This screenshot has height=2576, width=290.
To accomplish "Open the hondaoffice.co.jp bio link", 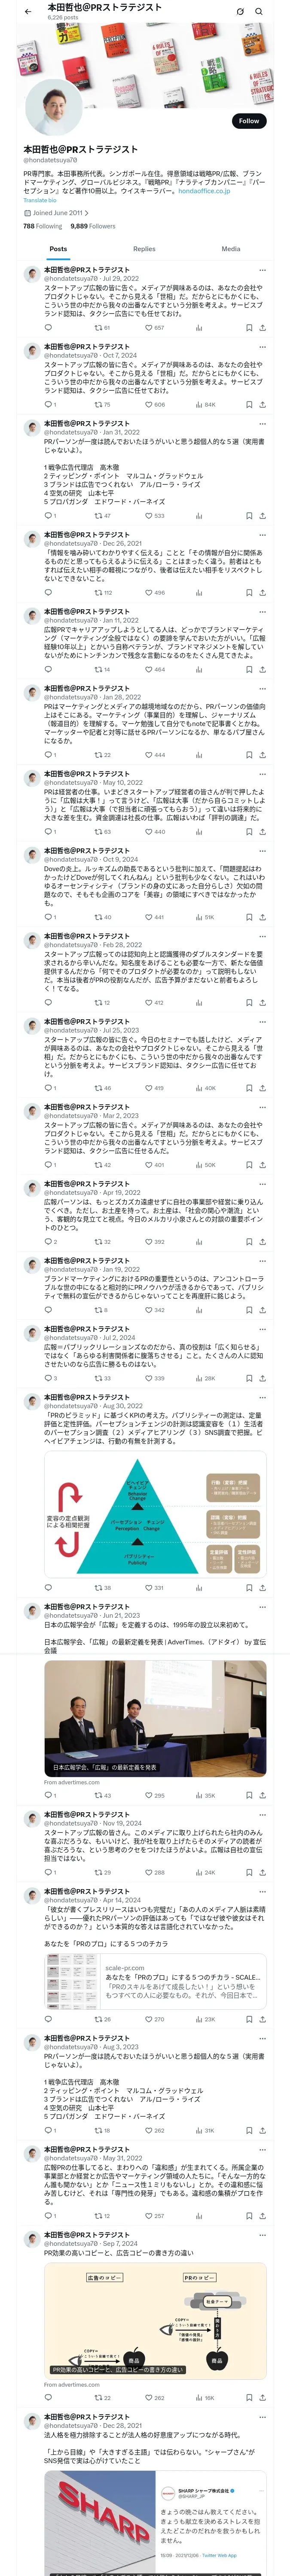I will tap(204, 191).
